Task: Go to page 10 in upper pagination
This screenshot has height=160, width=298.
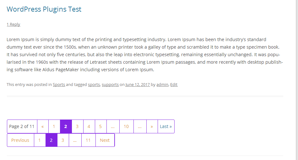Action: 126,126
